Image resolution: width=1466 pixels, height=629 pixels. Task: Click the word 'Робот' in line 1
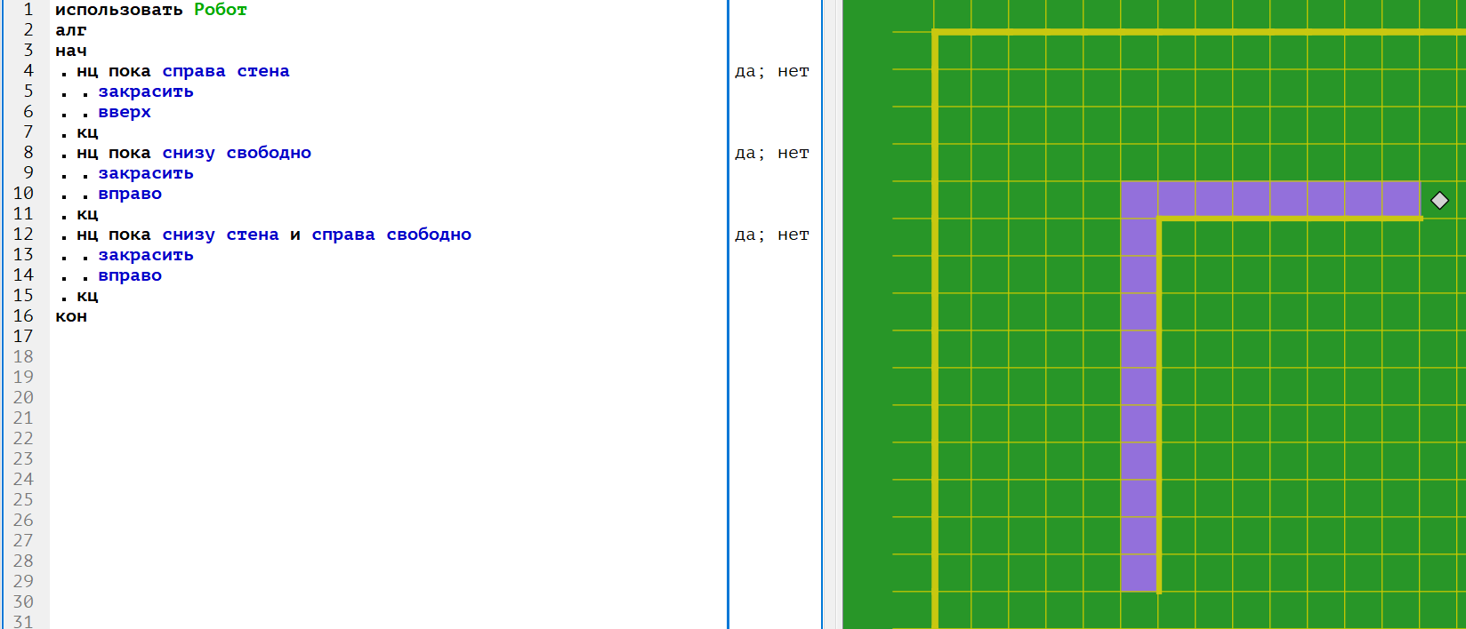[x=220, y=10]
